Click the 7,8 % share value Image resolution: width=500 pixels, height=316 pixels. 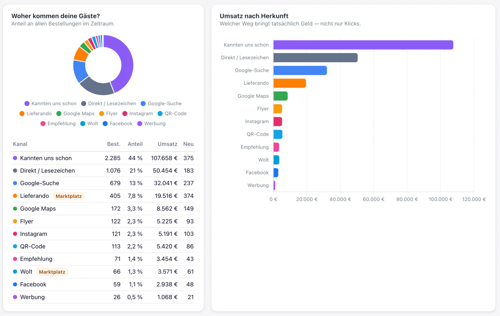135,196
